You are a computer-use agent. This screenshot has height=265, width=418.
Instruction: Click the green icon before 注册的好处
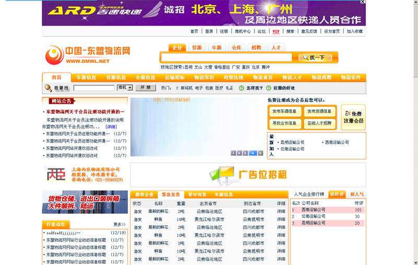(x=268, y=88)
